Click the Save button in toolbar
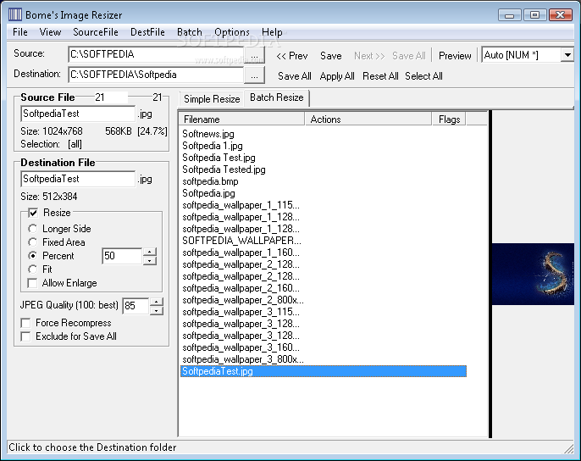581x461 pixels. [331, 56]
